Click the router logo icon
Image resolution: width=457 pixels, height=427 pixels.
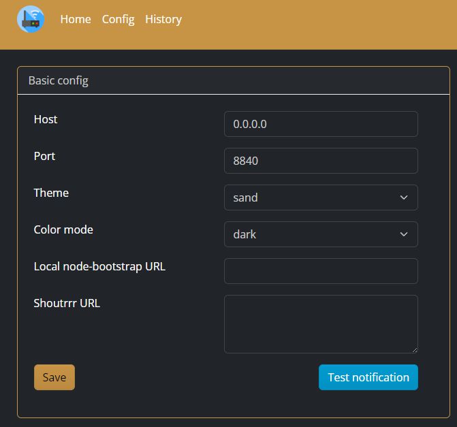click(x=31, y=20)
